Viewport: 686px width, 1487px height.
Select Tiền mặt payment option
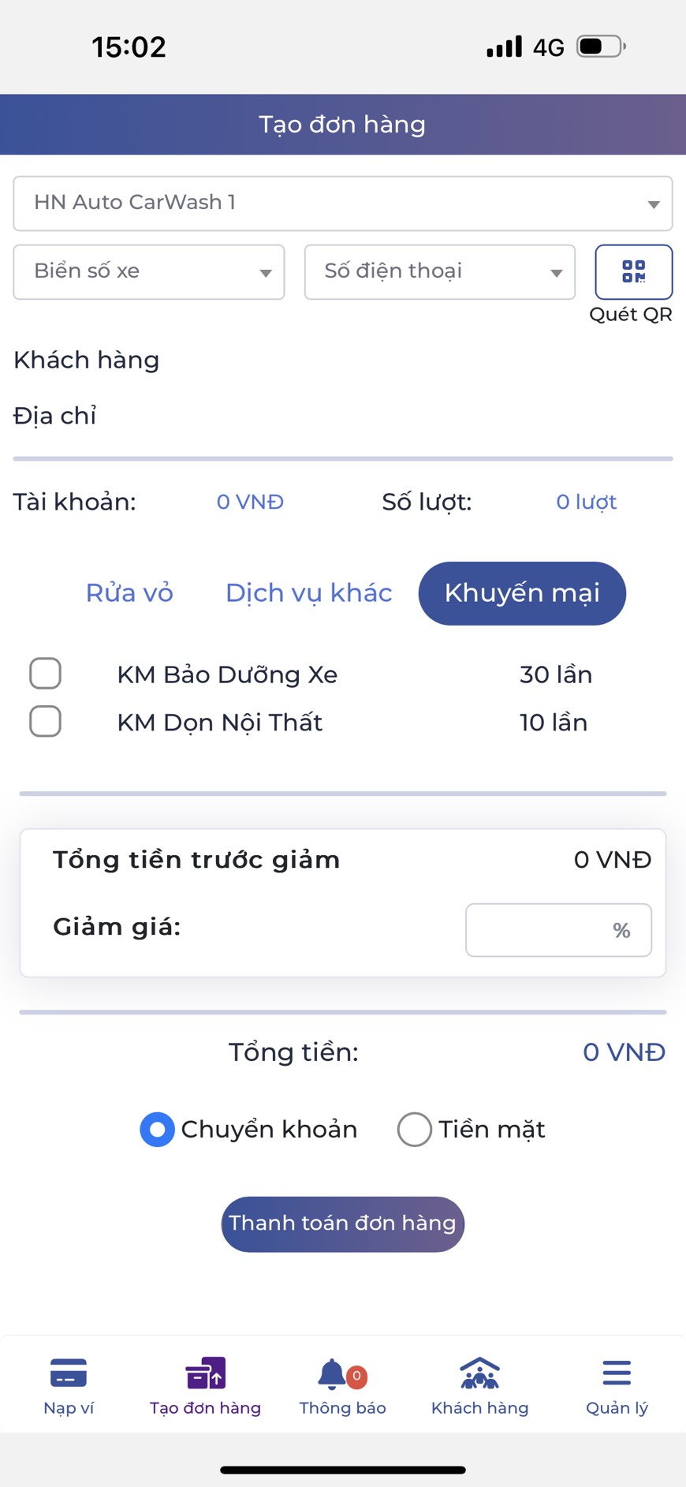pyautogui.click(x=415, y=1129)
